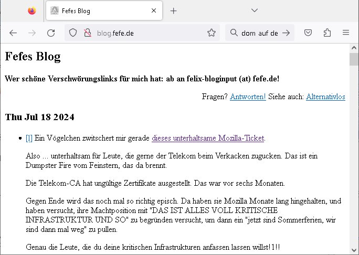Click the 'Thu Jul 18 2024' date heading

pyautogui.click(x=39, y=117)
